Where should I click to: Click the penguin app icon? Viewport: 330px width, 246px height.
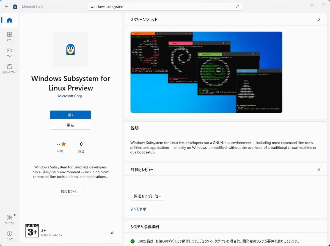pyautogui.click(x=70, y=49)
